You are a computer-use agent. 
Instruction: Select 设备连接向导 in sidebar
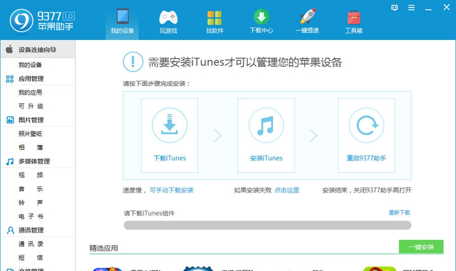point(38,50)
